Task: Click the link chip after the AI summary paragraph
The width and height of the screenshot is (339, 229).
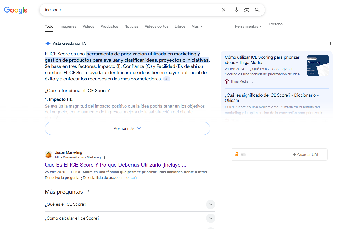Action: (x=167, y=79)
